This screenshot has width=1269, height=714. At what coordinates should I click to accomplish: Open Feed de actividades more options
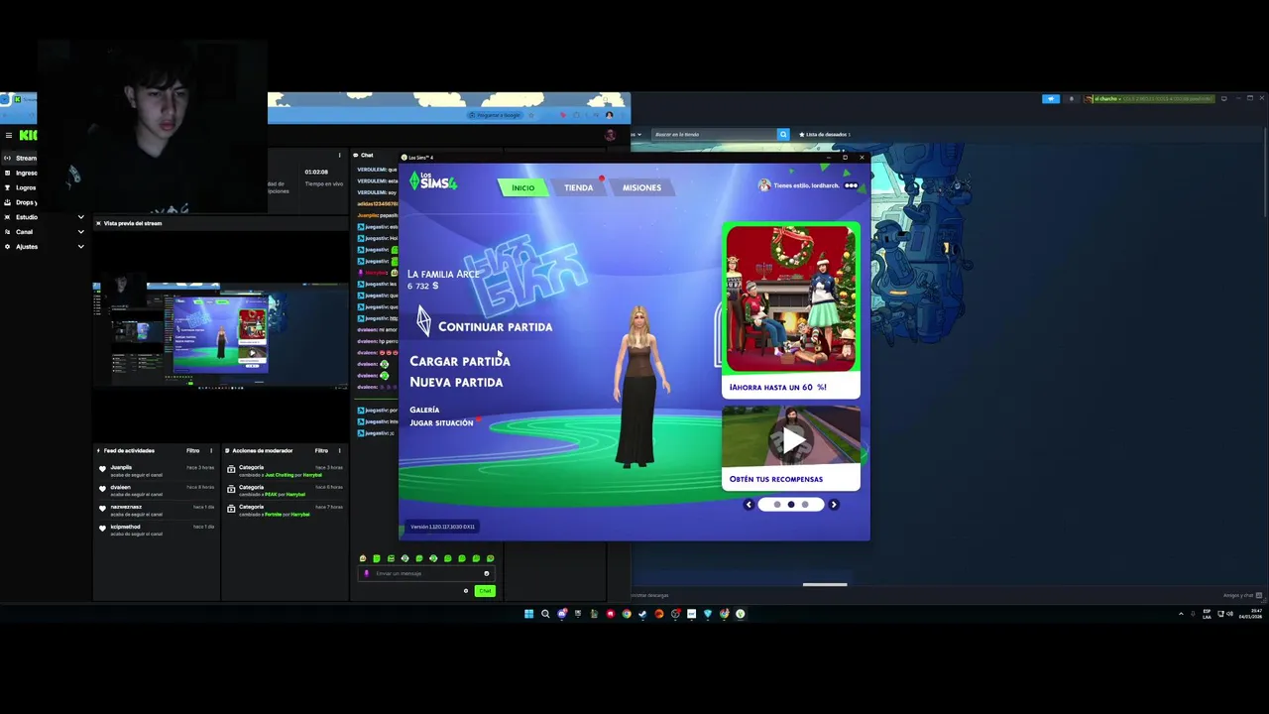(x=210, y=451)
